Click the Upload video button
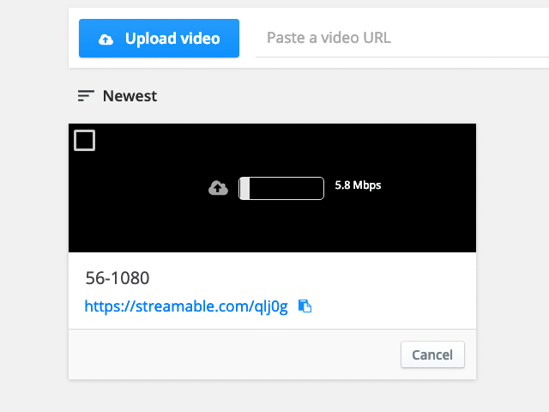The image size is (549, 412). [159, 38]
